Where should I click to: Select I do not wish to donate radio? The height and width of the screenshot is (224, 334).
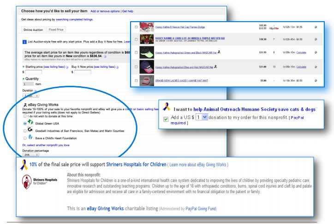coord(25,116)
